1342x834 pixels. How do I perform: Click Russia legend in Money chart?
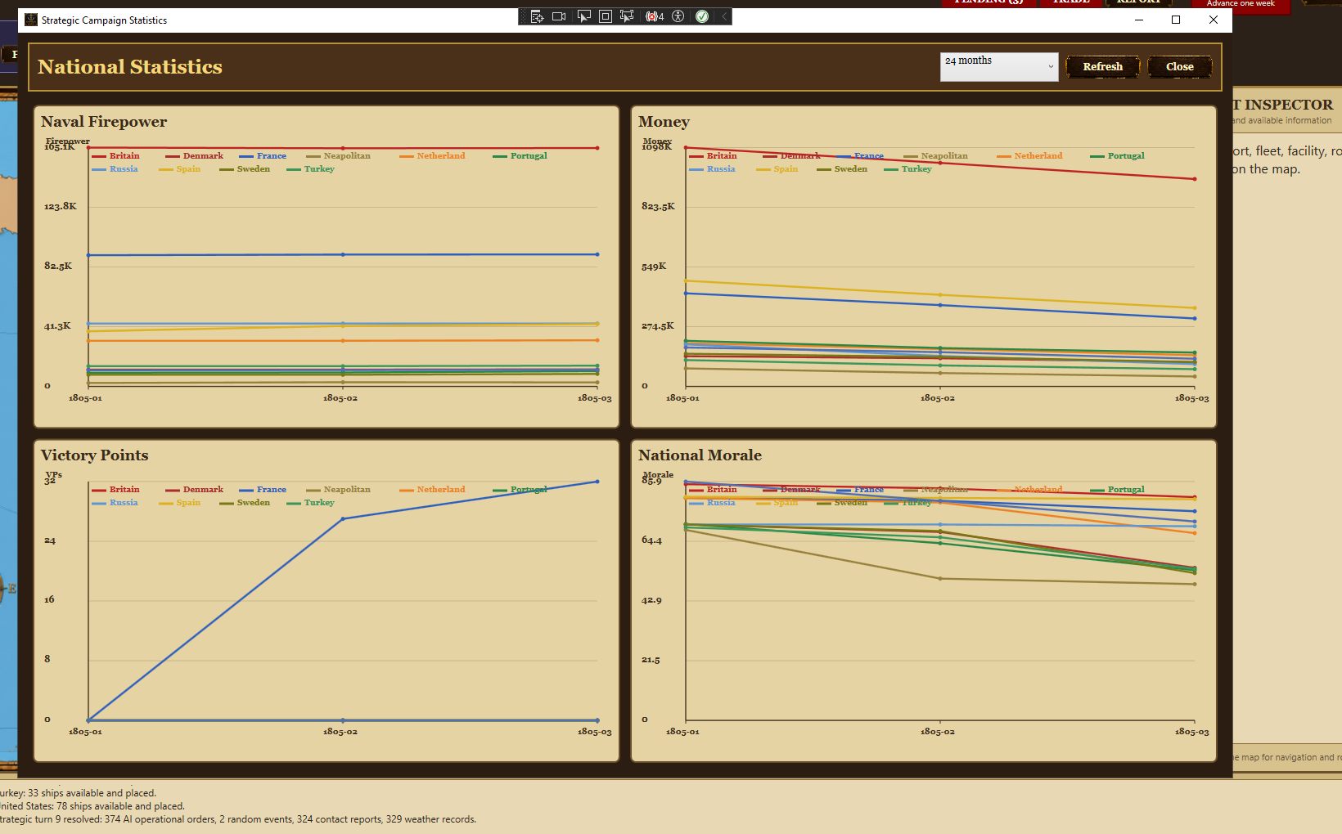point(712,169)
